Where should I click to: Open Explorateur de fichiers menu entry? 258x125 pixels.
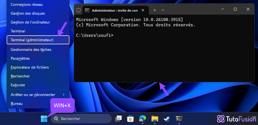coord(38,67)
